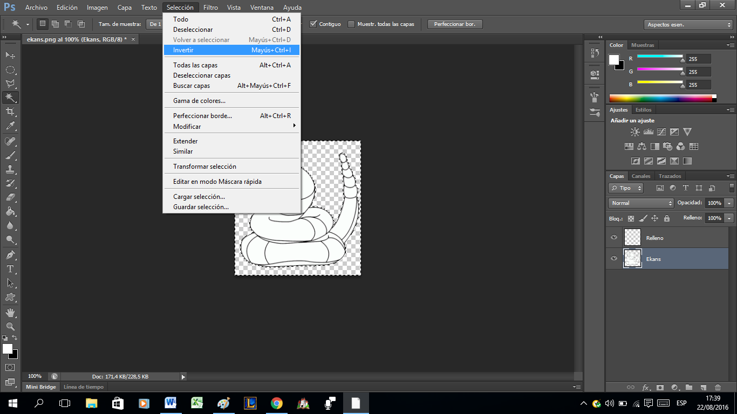Select the Move tool
Image resolution: width=737 pixels, height=414 pixels.
coord(10,56)
